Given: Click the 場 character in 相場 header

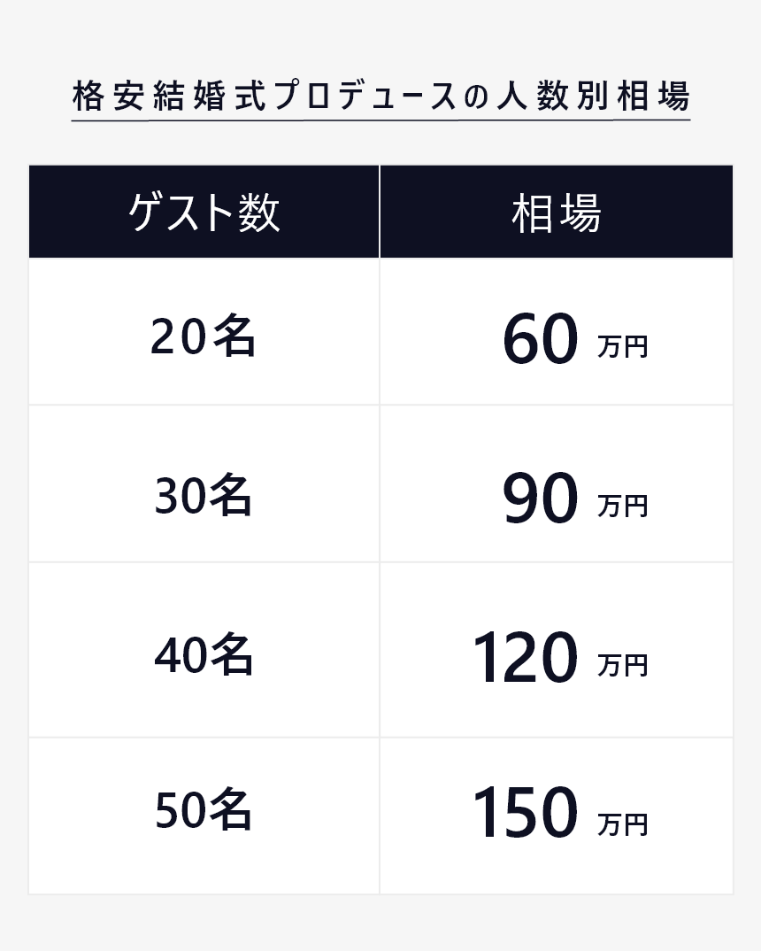Looking at the screenshot, I should pos(580,213).
